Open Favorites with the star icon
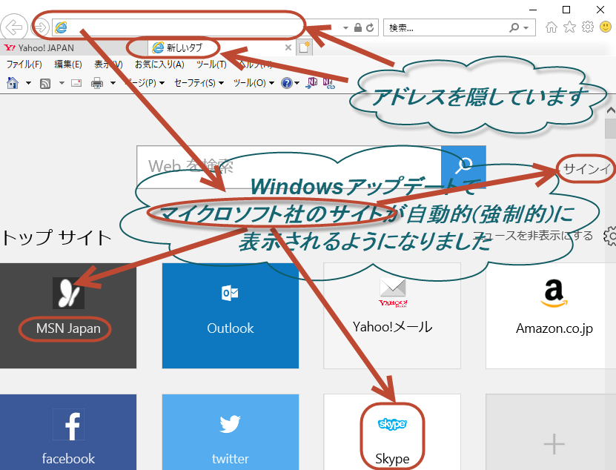Screen dimensions: 616x470 click(x=569, y=27)
